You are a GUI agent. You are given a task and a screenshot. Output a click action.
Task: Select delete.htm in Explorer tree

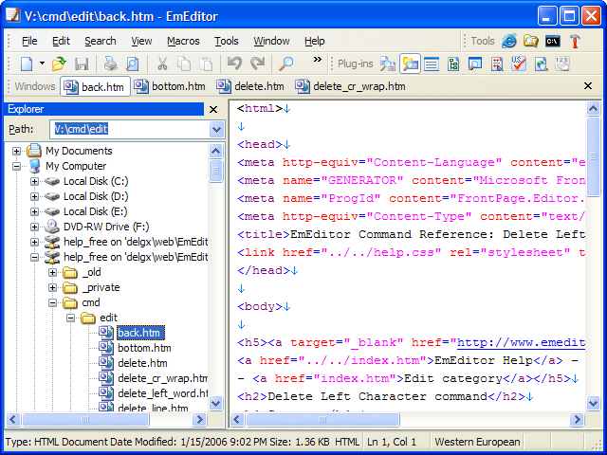[x=142, y=363]
